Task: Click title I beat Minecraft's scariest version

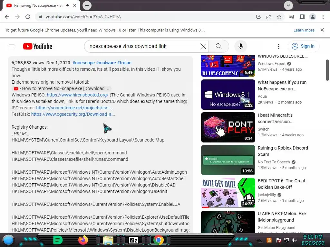Action: tap(276, 118)
